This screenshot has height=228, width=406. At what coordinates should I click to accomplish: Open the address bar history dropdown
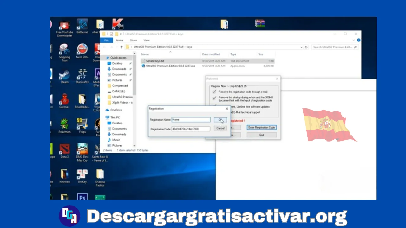(x=301, y=47)
